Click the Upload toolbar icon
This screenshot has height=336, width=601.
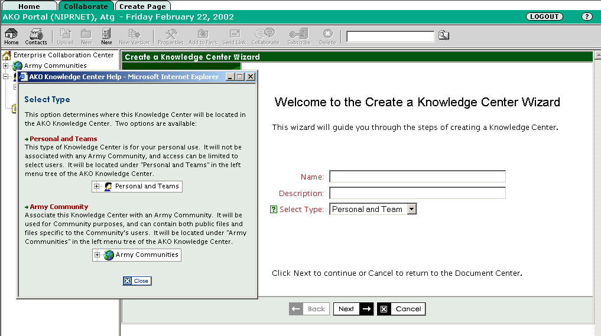(x=65, y=37)
